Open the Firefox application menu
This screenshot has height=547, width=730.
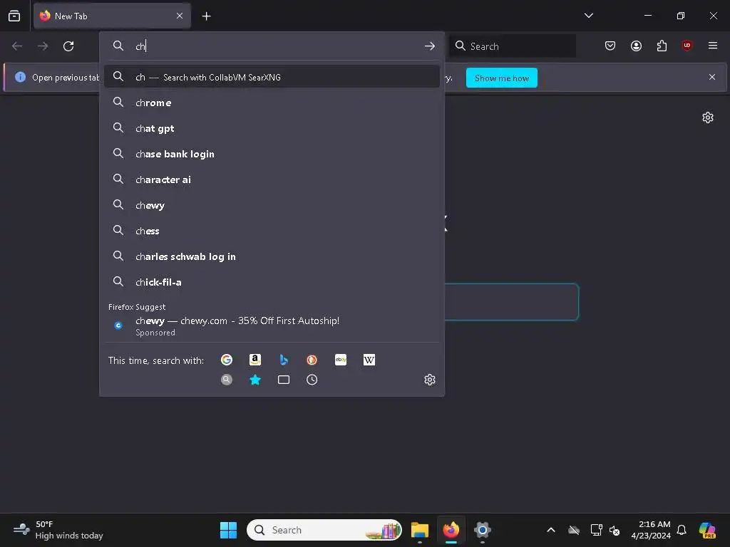click(713, 46)
